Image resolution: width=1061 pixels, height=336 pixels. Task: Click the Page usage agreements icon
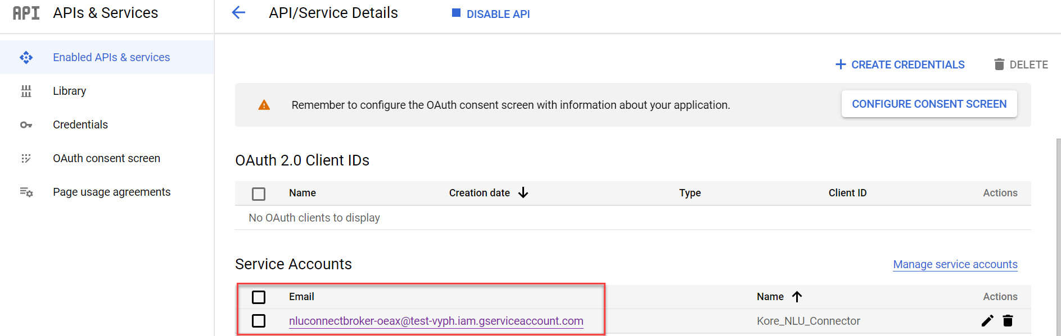[x=26, y=192]
